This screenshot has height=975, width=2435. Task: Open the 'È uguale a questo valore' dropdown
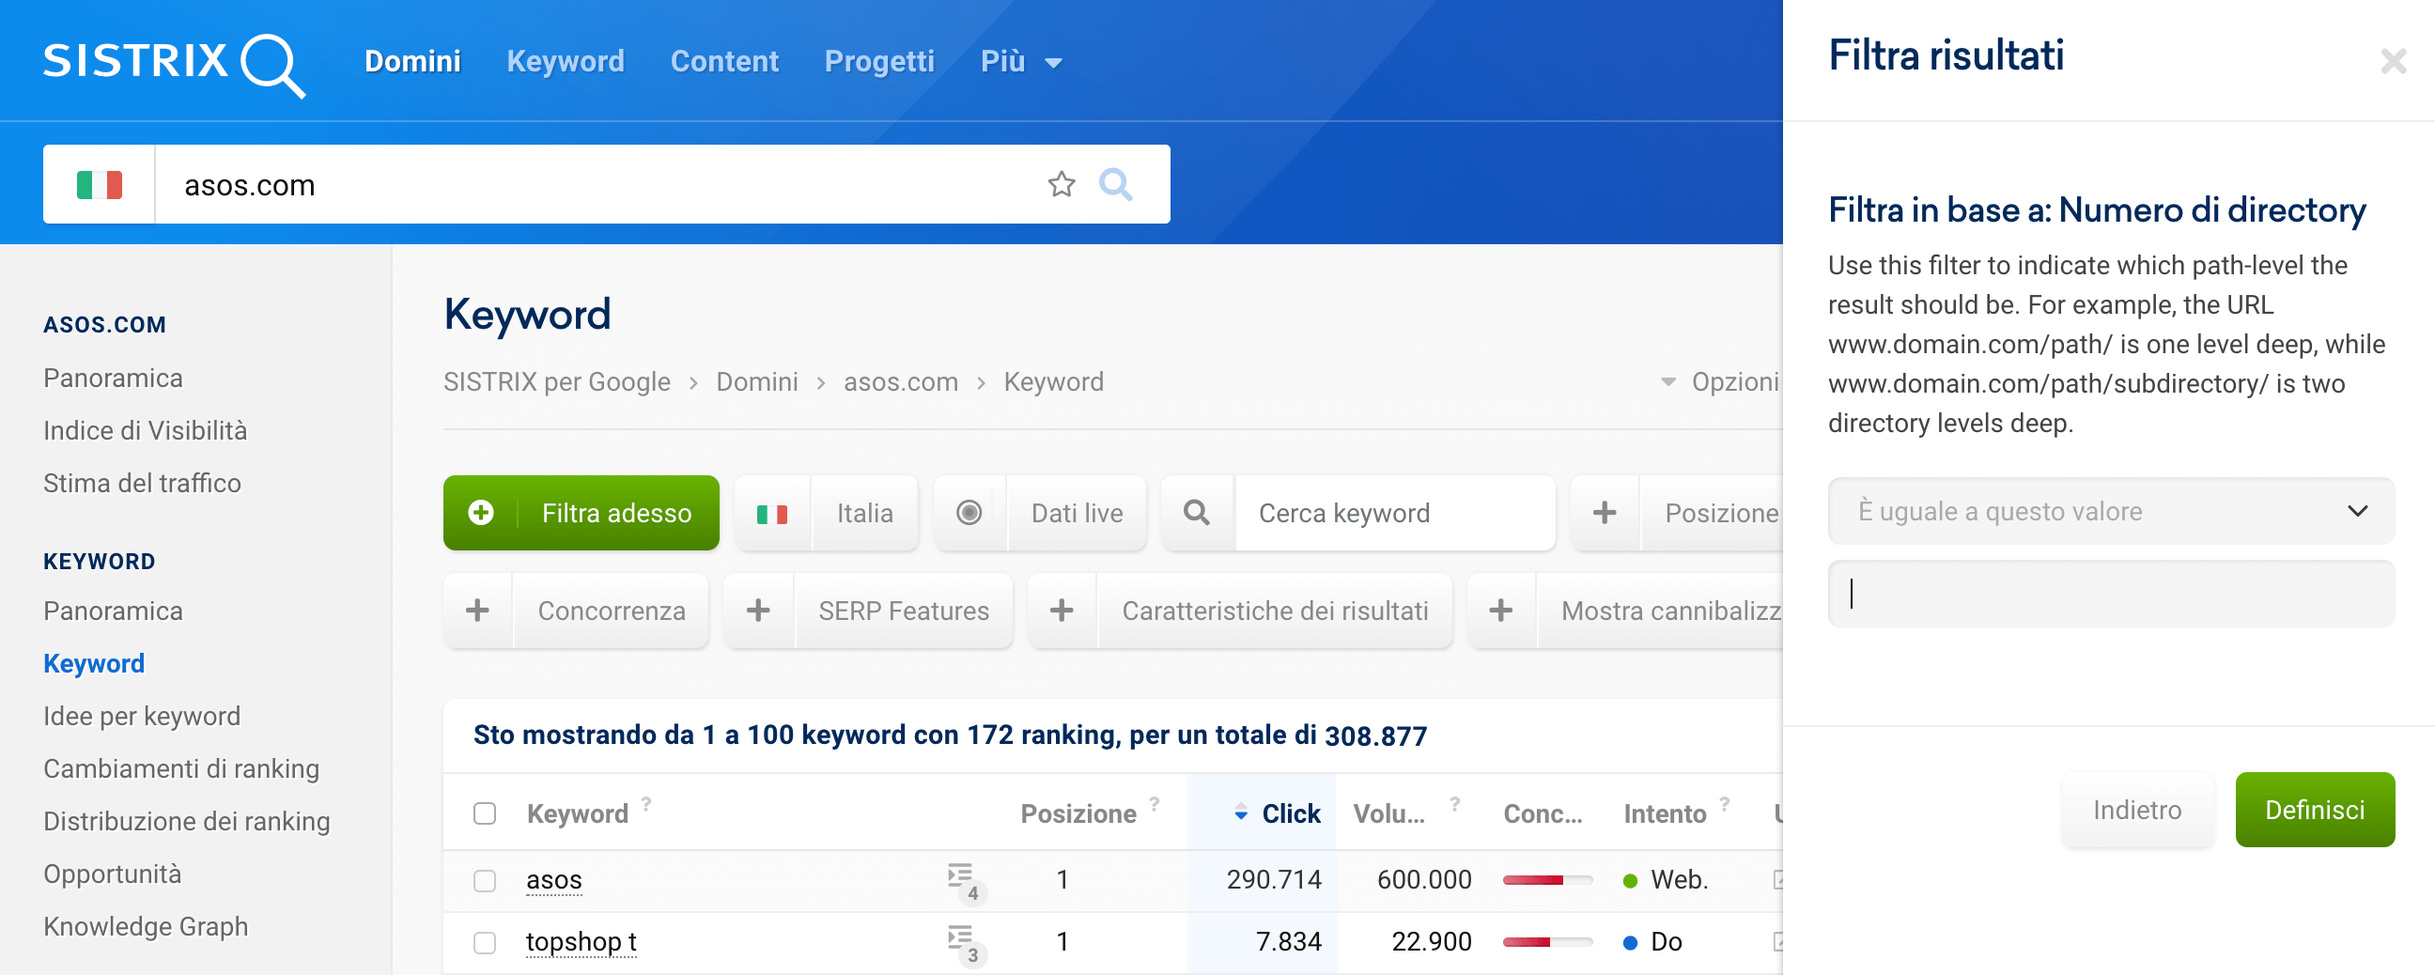coord(2111,511)
